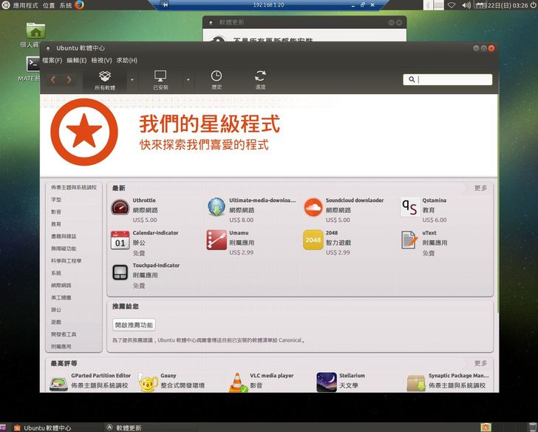Click the network wifi icon in panel
538x432 pixels.
(x=452, y=5)
